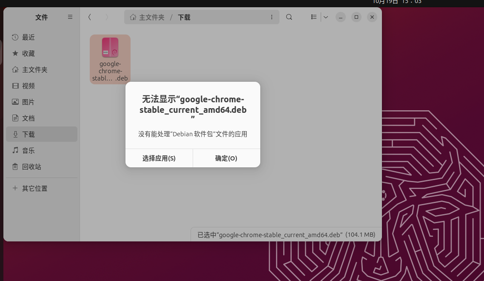Go to 主文件夹 in the sidebar
Viewport: 484px width, 281px height.
tap(42, 69)
